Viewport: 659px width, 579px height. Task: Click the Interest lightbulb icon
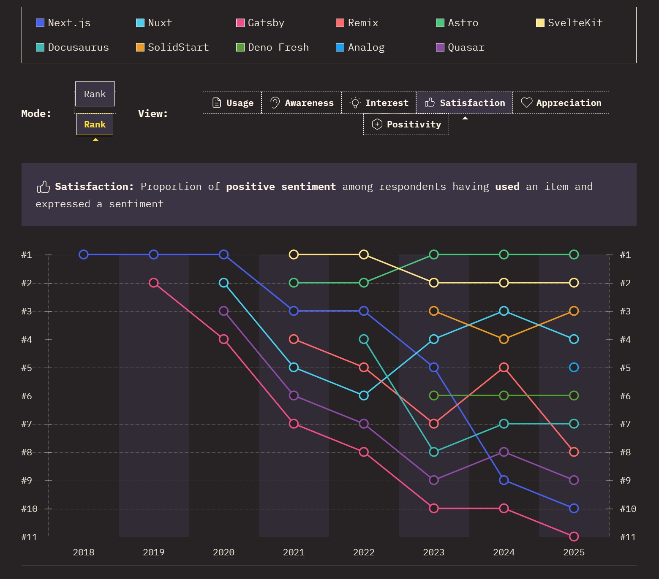click(355, 103)
